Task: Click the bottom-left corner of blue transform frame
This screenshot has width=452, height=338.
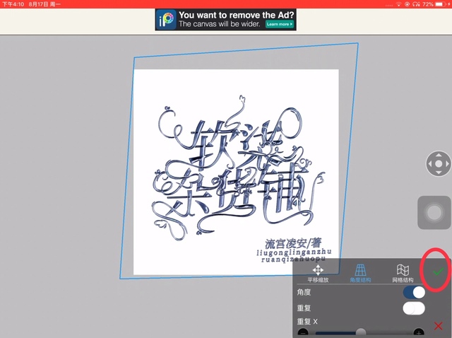Action: [x=119, y=280]
